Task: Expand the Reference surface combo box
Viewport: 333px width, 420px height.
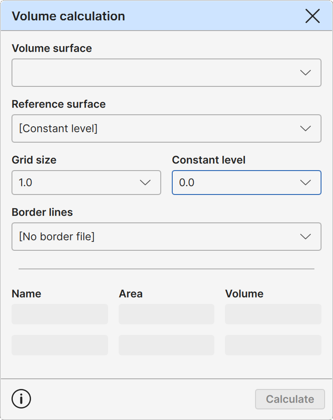Action: click(166, 128)
